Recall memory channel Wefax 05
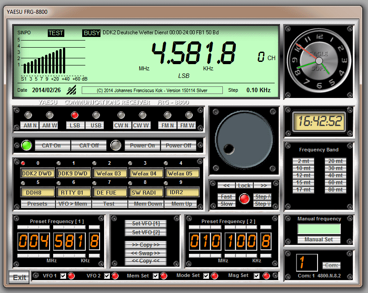 coord(182,173)
